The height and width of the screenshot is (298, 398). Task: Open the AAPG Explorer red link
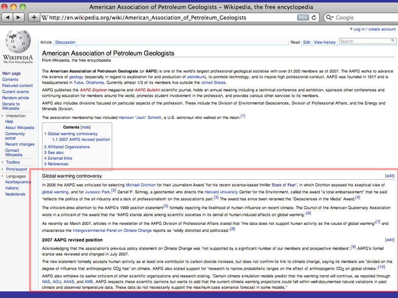93,90
